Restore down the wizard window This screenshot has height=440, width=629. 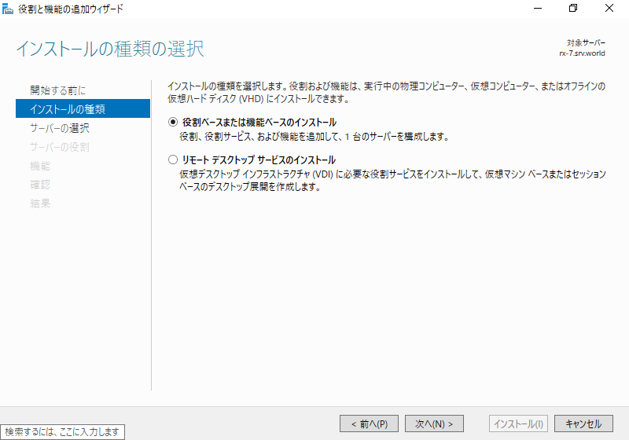(x=573, y=9)
